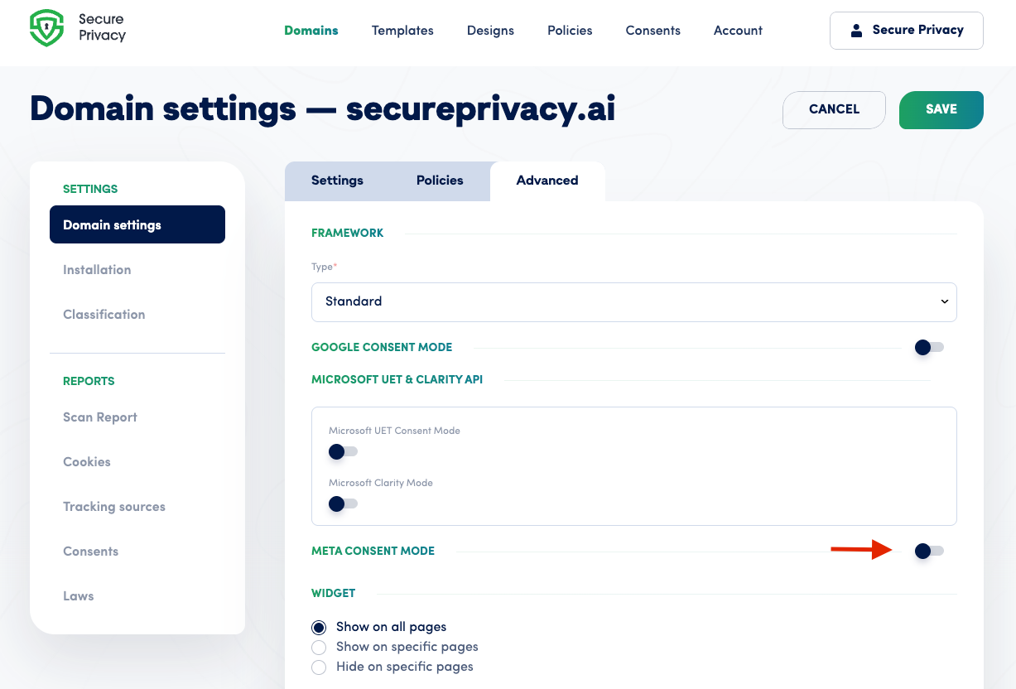Switch to the Settings tab

click(x=337, y=181)
